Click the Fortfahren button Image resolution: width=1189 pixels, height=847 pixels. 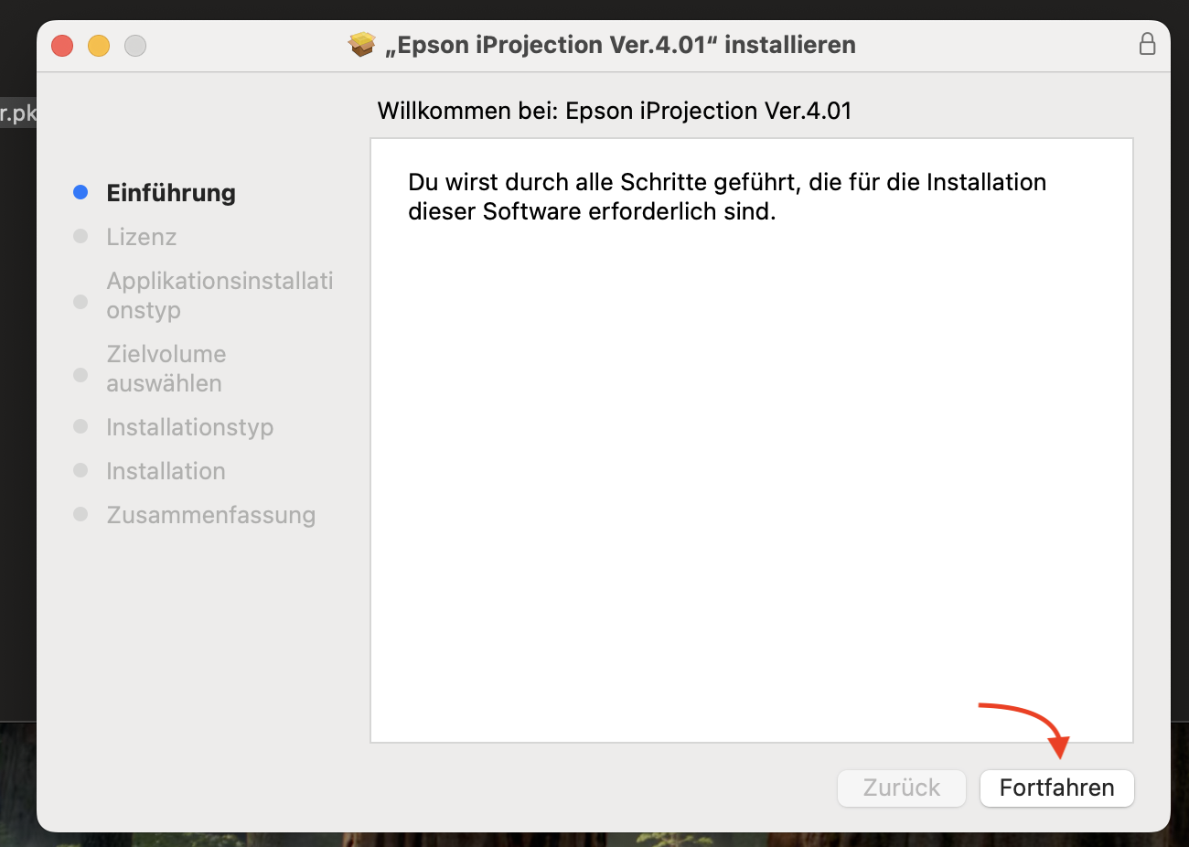coord(1056,788)
